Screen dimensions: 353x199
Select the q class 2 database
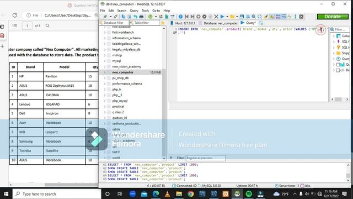coord(118,112)
